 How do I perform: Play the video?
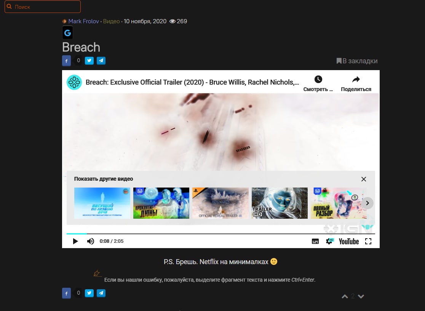(75, 241)
